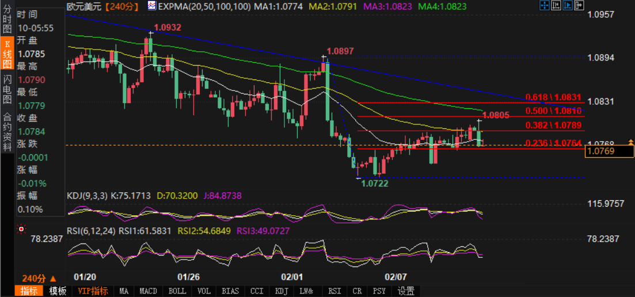Image resolution: width=635 pixels, height=297 pixels.
Task: Click the orange arrow marker on price axis
Action: point(631,140)
